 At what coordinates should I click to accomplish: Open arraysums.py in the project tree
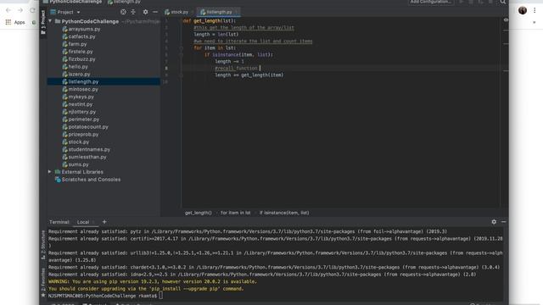pyautogui.click(x=84, y=29)
